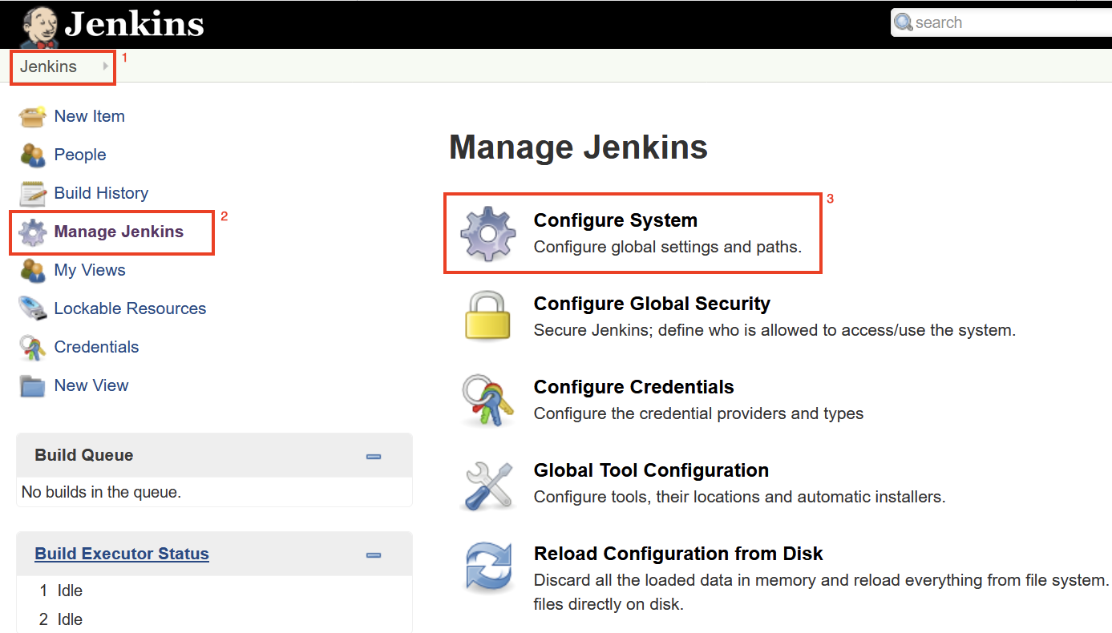1112x633 pixels.
Task: Open the Lockable Resources link
Action: coord(130,308)
